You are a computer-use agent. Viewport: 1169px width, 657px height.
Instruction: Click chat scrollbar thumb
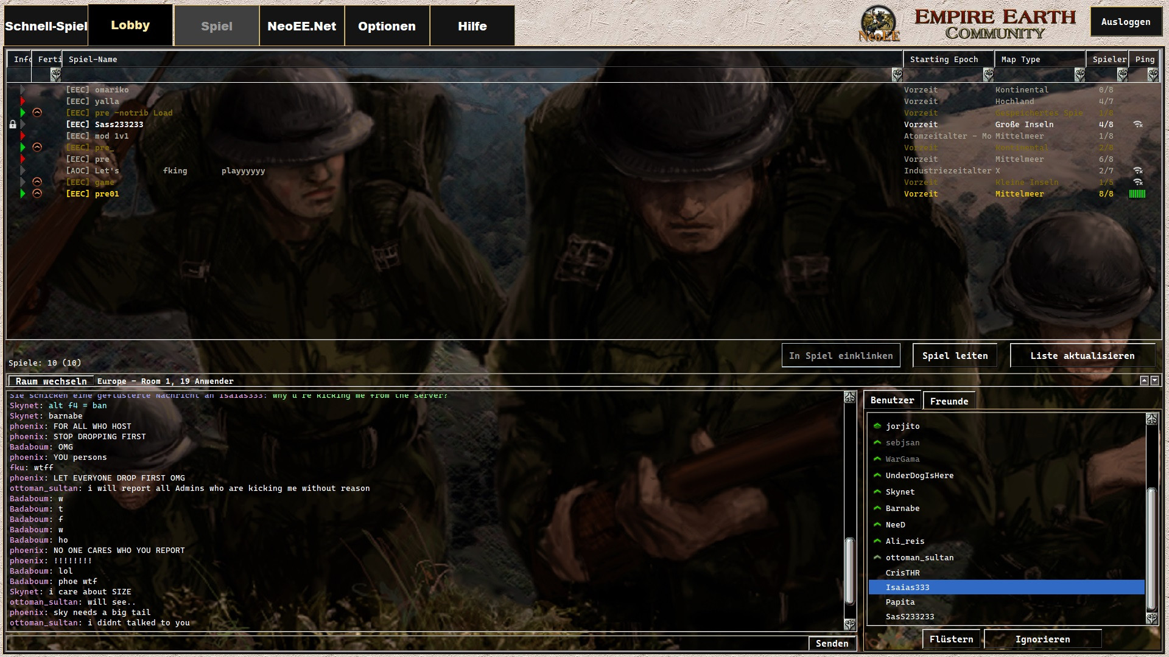tap(849, 571)
